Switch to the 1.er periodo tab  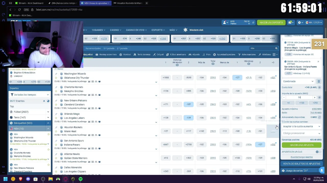[x=109, y=48]
